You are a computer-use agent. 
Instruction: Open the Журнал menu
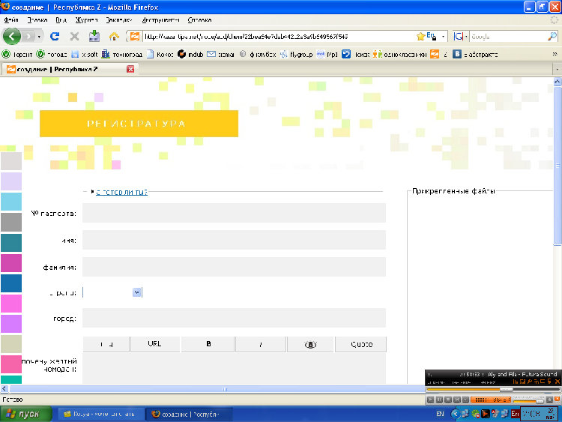86,19
